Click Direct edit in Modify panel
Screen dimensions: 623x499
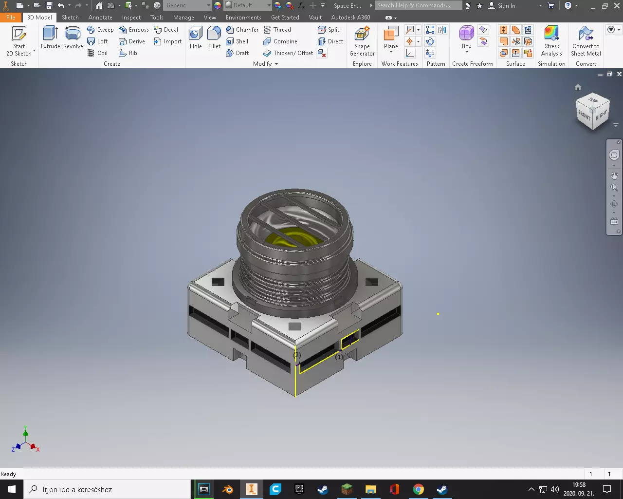(330, 41)
